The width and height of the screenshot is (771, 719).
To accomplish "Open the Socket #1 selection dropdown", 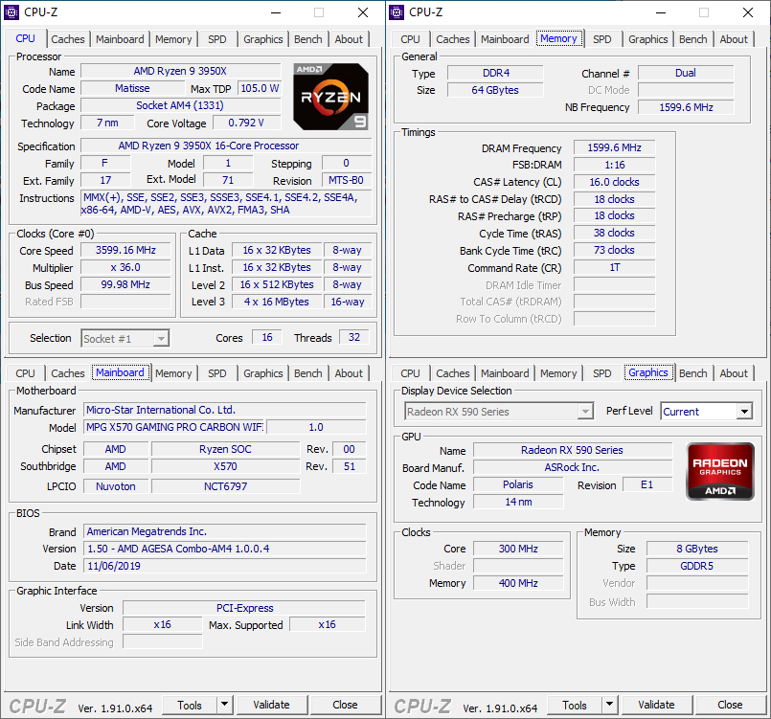I will pyautogui.click(x=161, y=338).
